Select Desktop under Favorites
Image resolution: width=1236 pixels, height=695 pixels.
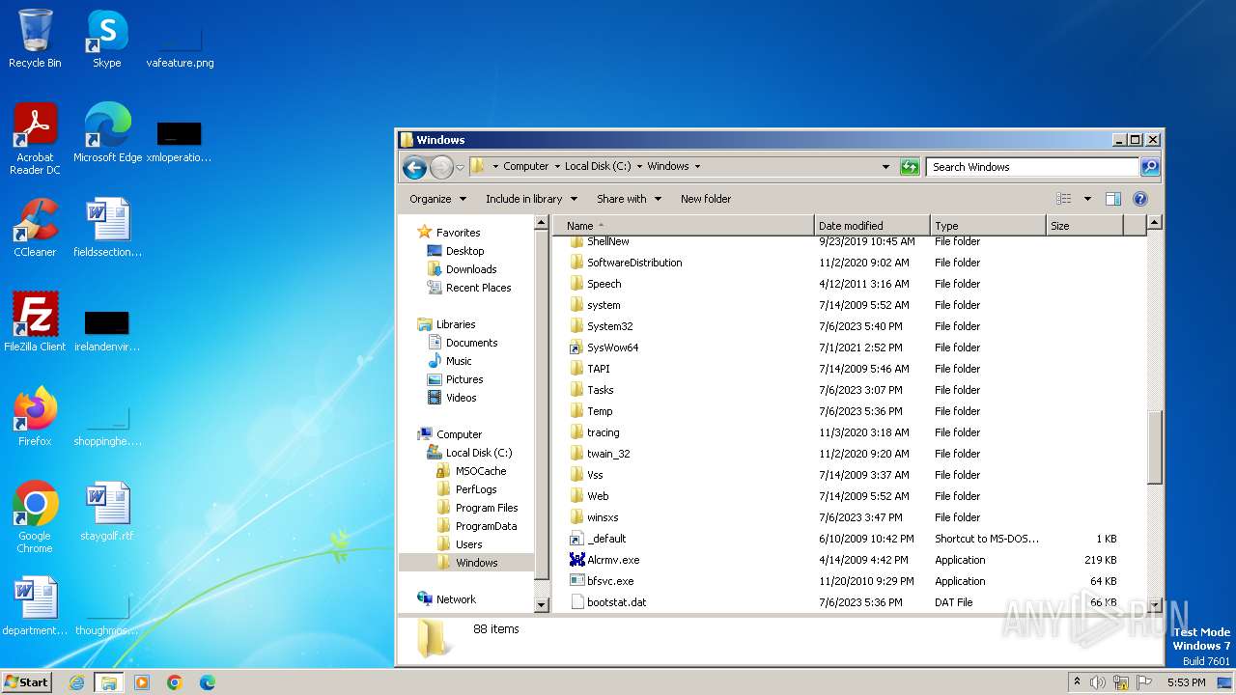tap(455, 251)
